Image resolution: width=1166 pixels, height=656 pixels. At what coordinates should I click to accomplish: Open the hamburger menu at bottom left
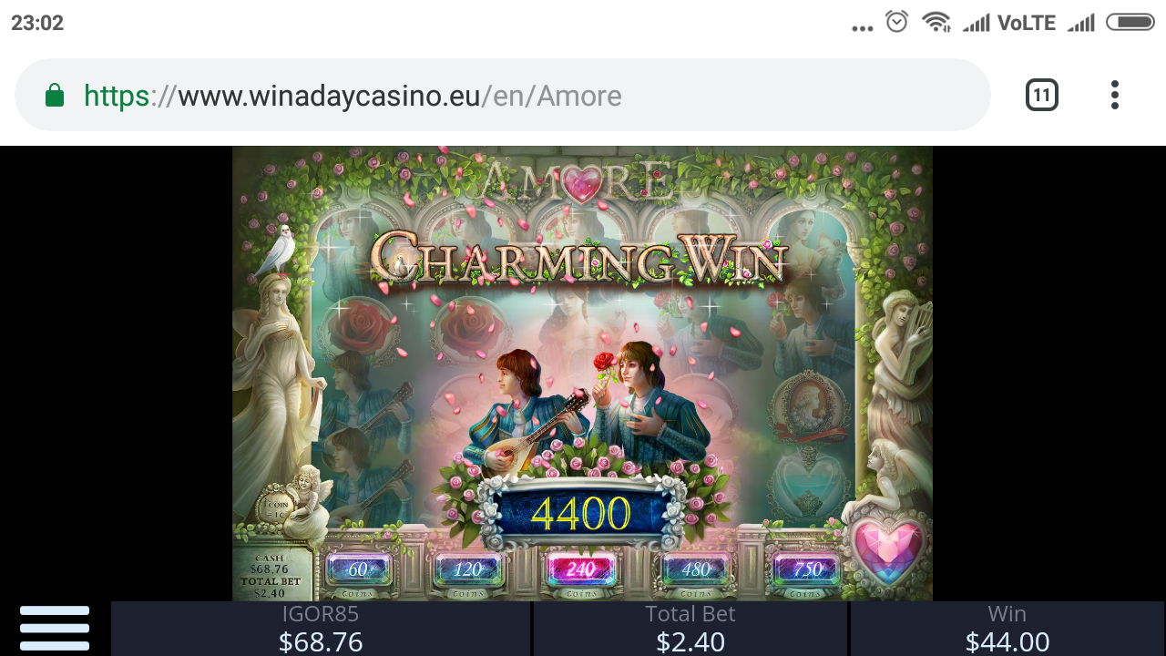(x=55, y=629)
